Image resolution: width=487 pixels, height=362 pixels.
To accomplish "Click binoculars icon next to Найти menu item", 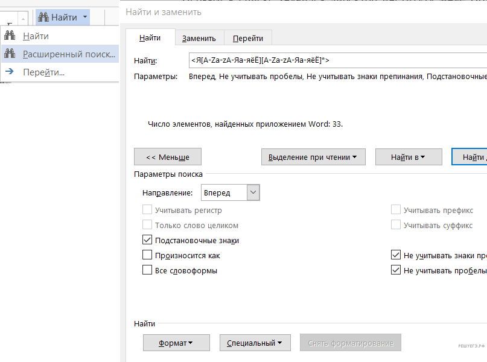I will (10, 36).
